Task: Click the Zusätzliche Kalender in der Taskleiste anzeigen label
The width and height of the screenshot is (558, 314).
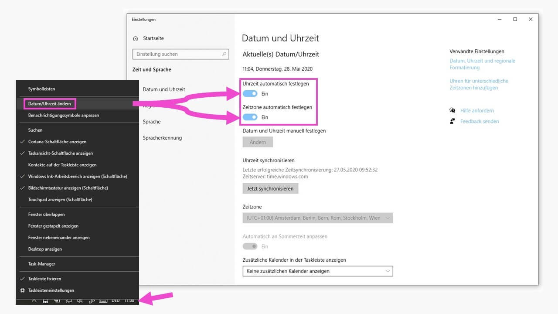Action: point(294,260)
